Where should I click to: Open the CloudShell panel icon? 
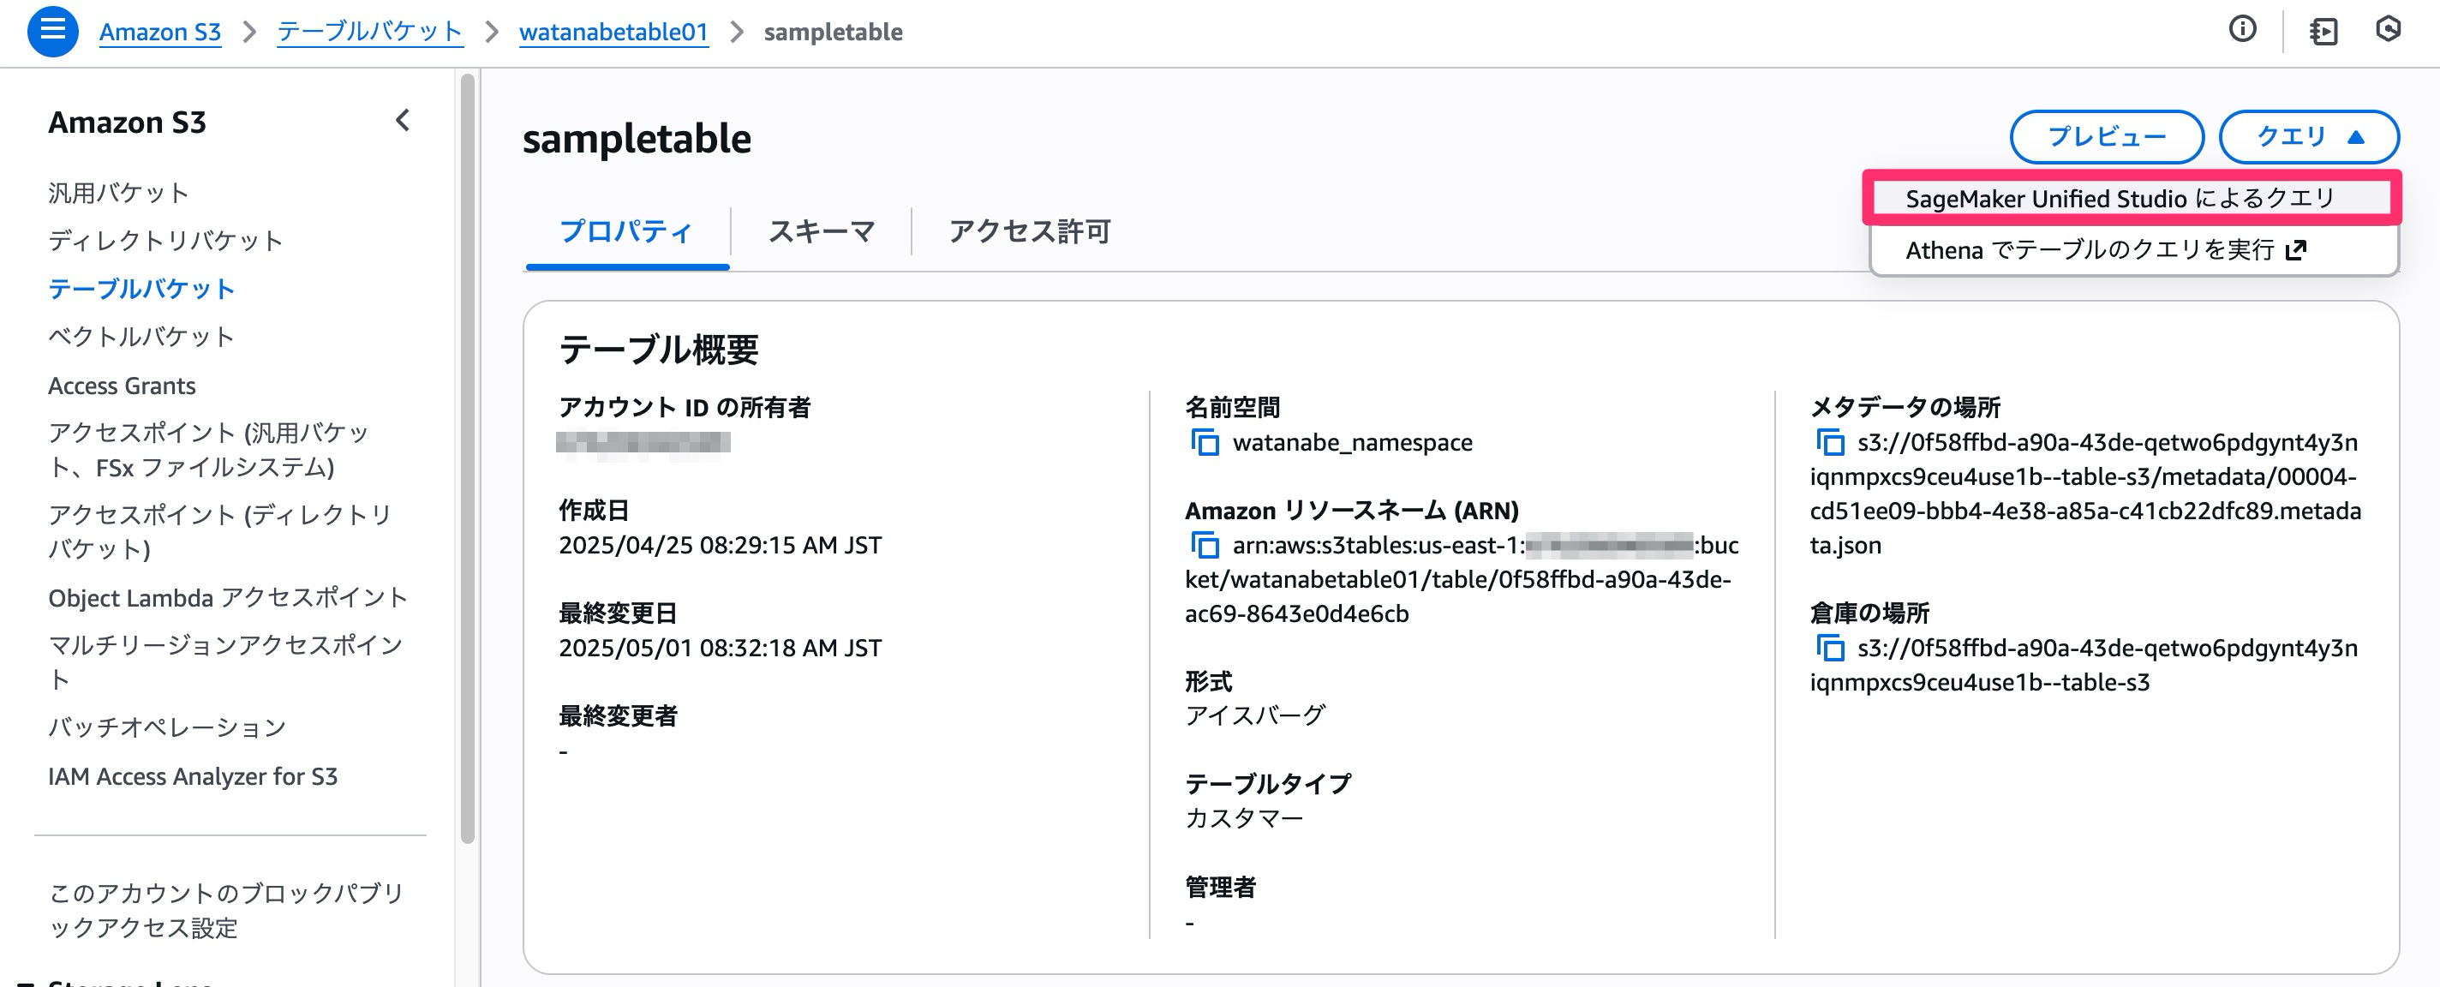(2323, 31)
